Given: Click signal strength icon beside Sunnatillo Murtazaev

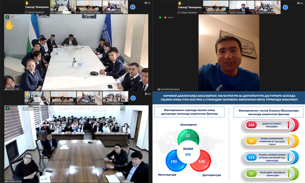Looking at the screenshot, I should click(159, 89).
